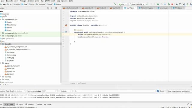Expand the mipmap folder
Screen dimensions: 192x108
[x=1, y=77]
